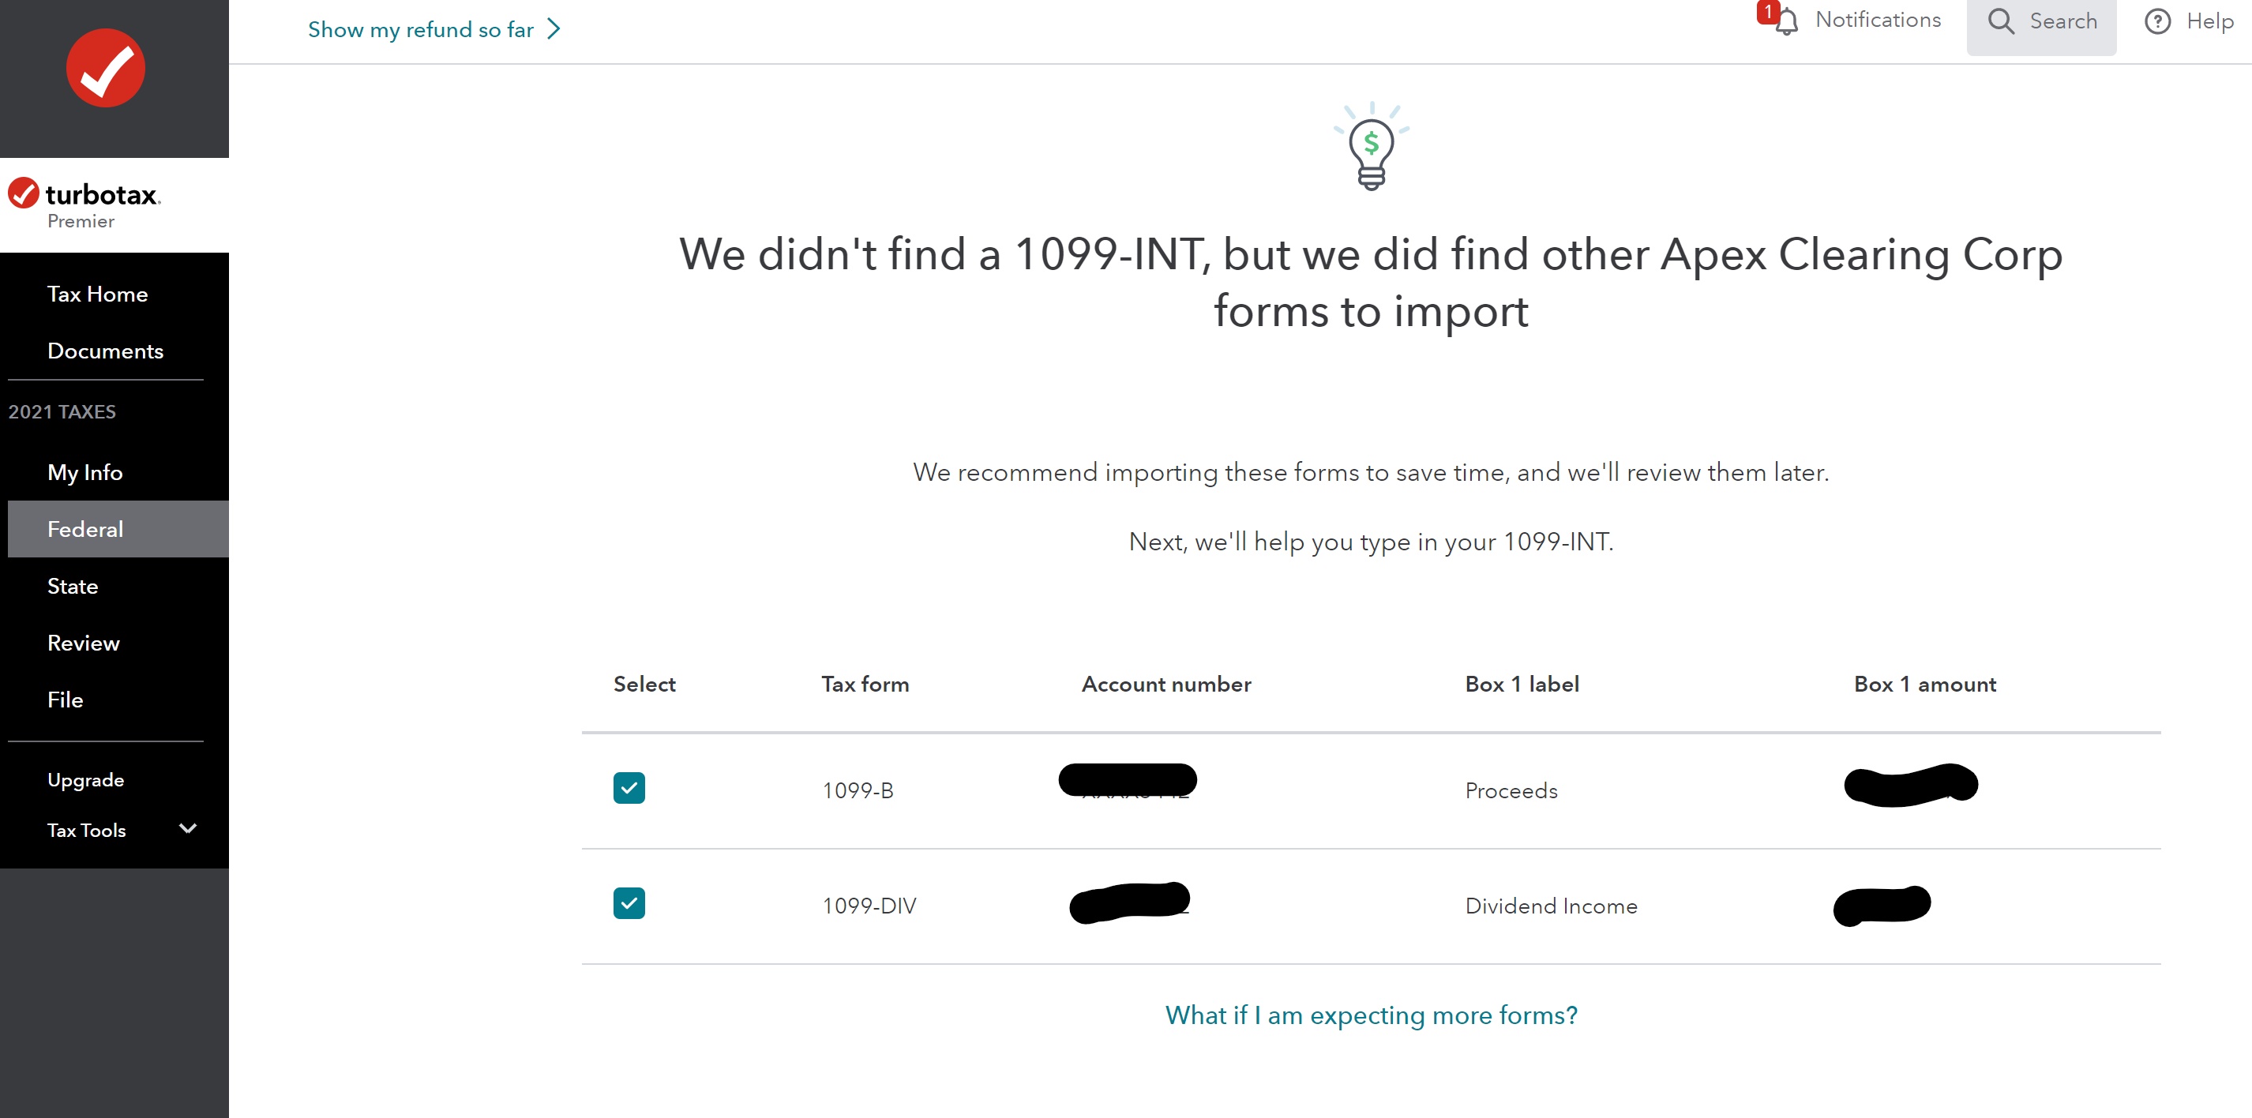Click the notifications bell icon
Image resolution: width=2252 pixels, height=1118 pixels.
1787,22
